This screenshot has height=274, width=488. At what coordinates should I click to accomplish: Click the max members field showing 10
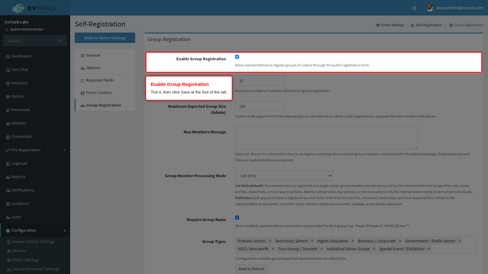[x=259, y=81]
